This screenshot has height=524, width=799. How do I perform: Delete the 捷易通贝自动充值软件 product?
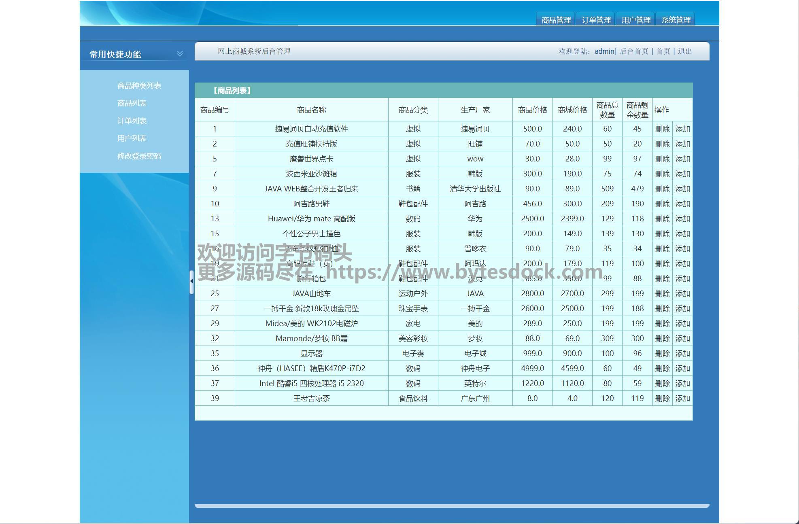662,129
